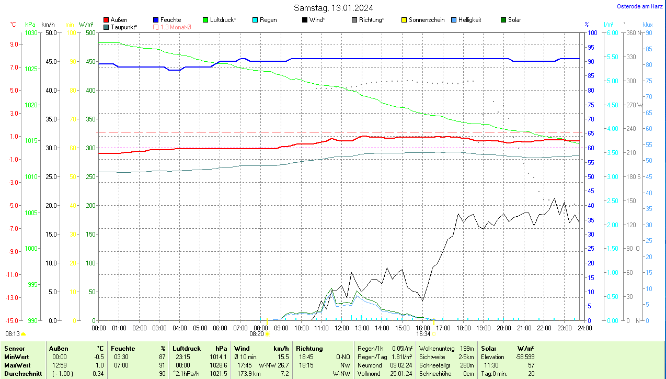This screenshot has width=666, height=379.
Task: Click the black Wind legend square
Action: pyautogui.click(x=305, y=20)
